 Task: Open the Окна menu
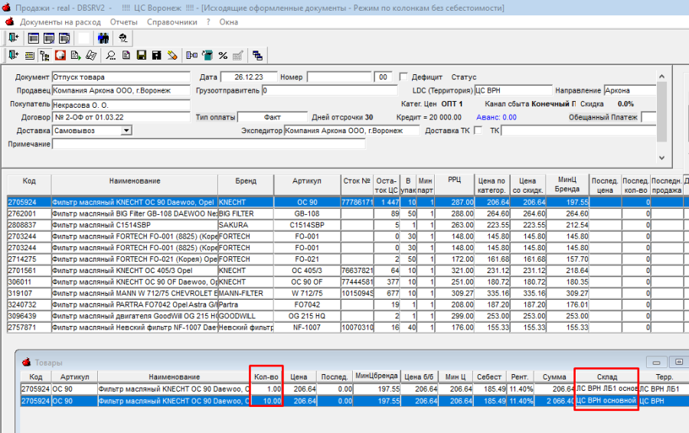(x=228, y=22)
